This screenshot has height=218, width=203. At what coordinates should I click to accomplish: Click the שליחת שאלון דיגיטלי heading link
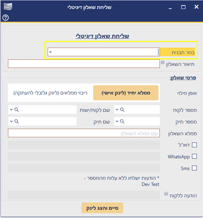coord(102,36)
